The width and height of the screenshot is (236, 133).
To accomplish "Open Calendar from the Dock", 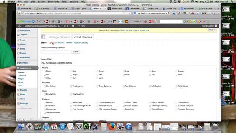I will click(x=54, y=126).
